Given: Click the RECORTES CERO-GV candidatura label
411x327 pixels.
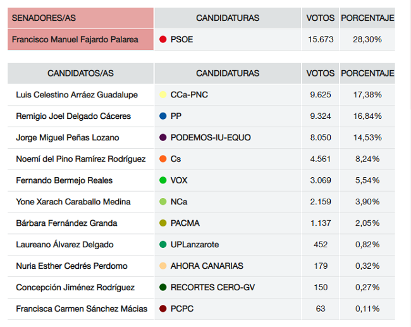Looking at the screenshot, I should pos(211,288).
